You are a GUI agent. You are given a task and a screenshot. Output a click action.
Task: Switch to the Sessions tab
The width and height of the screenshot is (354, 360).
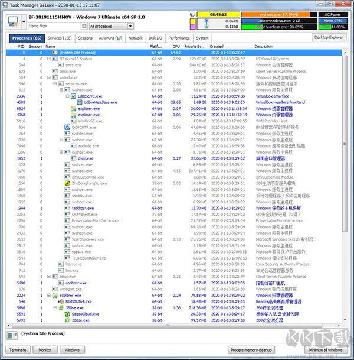tap(85, 38)
